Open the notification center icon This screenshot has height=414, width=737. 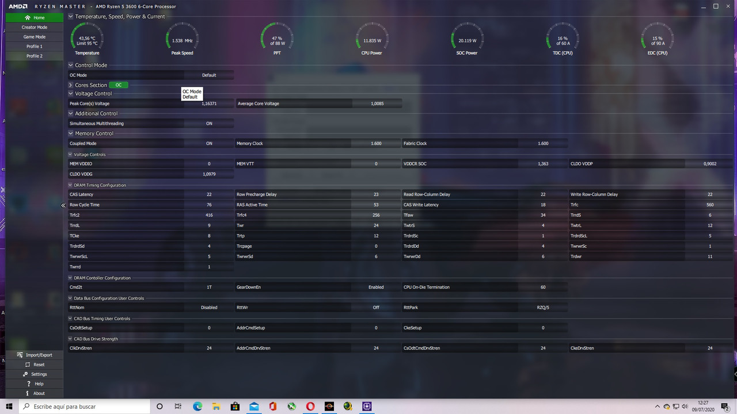[726, 407]
